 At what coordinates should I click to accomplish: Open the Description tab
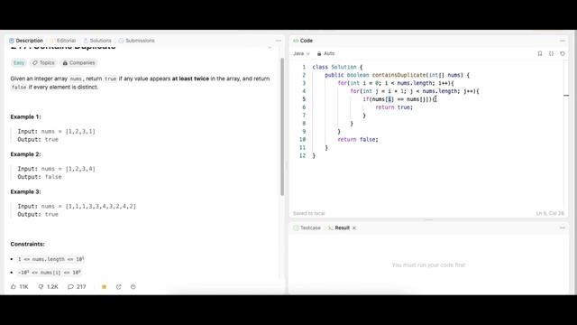coord(26,41)
